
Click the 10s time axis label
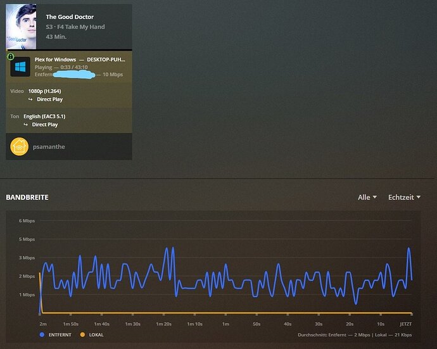click(x=381, y=324)
